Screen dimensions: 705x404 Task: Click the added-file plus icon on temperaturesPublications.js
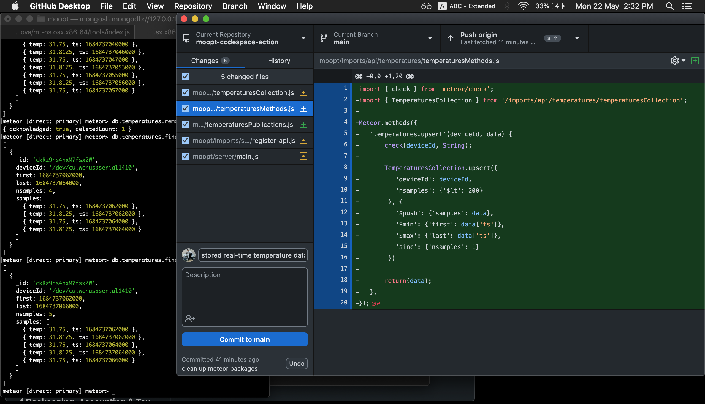pyautogui.click(x=303, y=124)
